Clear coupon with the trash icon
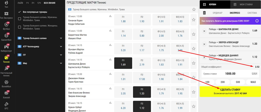This screenshot has height=112, width=261. (205, 13)
